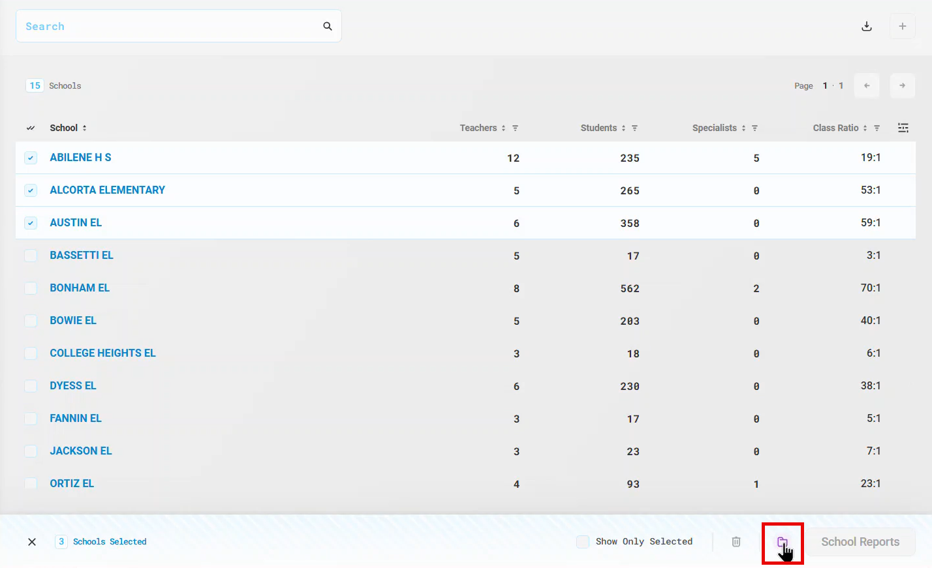Go to previous page arrow
This screenshot has width=932, height=568.
point(867,85)
